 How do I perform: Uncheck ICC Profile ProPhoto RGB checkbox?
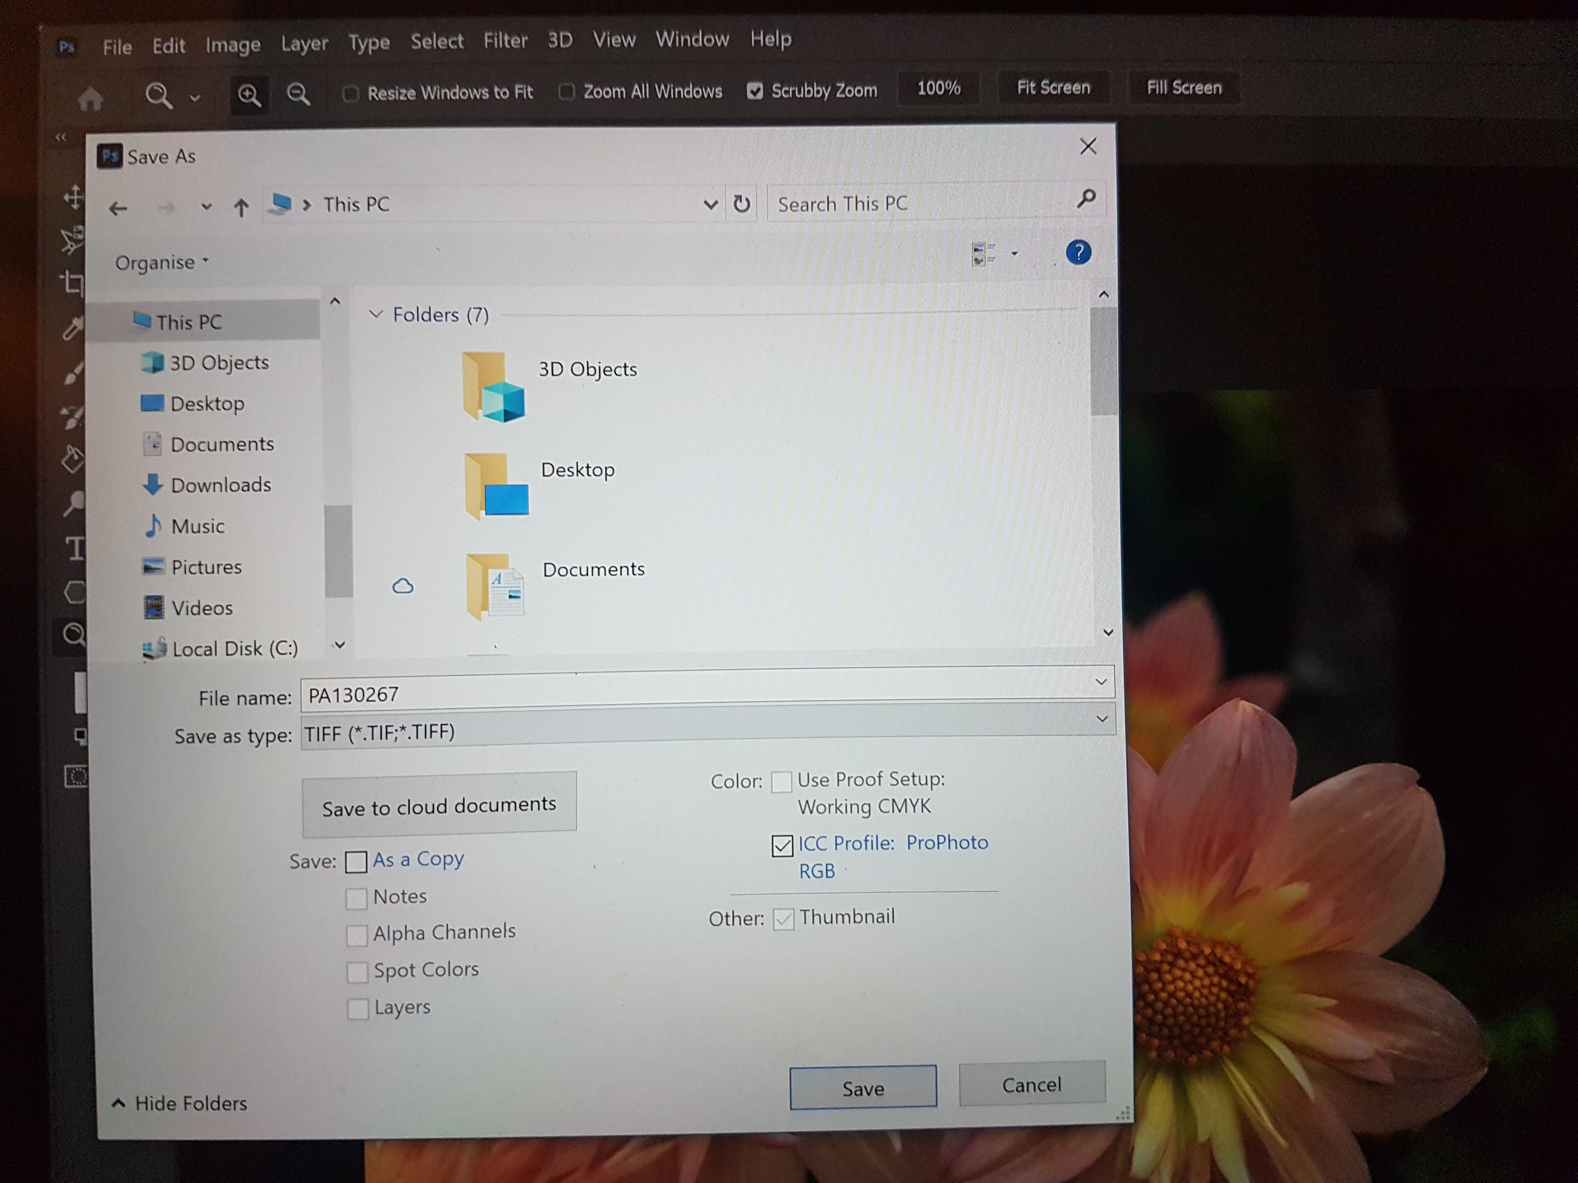point(782,846)
